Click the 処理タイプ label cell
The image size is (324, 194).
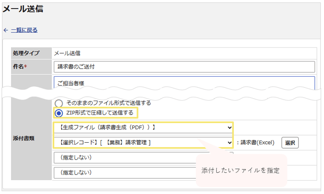tap(31, 53)
